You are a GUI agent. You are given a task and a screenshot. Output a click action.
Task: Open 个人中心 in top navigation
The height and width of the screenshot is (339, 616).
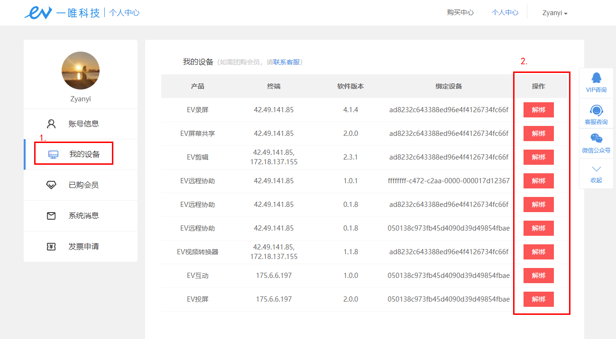click(505, 12)
